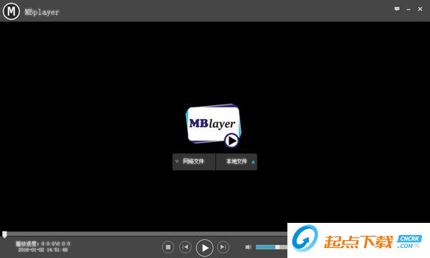Close the MBplayer window

click(420, 9)
